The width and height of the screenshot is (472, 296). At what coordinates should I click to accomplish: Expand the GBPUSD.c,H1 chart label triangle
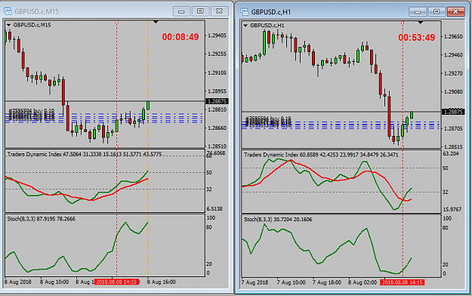(x=245, y=26)
